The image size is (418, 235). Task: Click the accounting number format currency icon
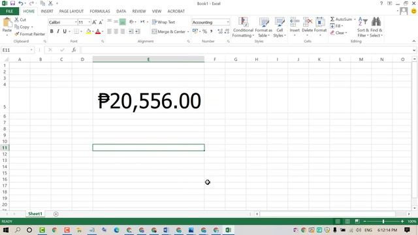point(195,31)
